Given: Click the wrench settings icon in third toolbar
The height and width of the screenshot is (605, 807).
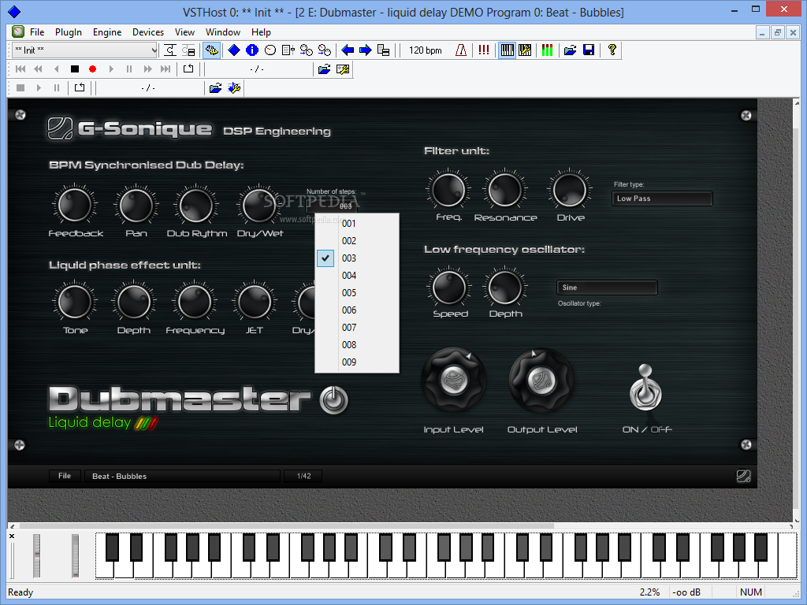Looking at the screenshot, I should pos(234,88).
